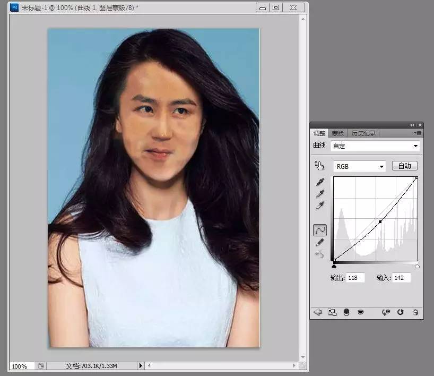Open the RGB channel dropdown
The height and width of the screenshot is (376, 434).
click(x=359, y=166)
